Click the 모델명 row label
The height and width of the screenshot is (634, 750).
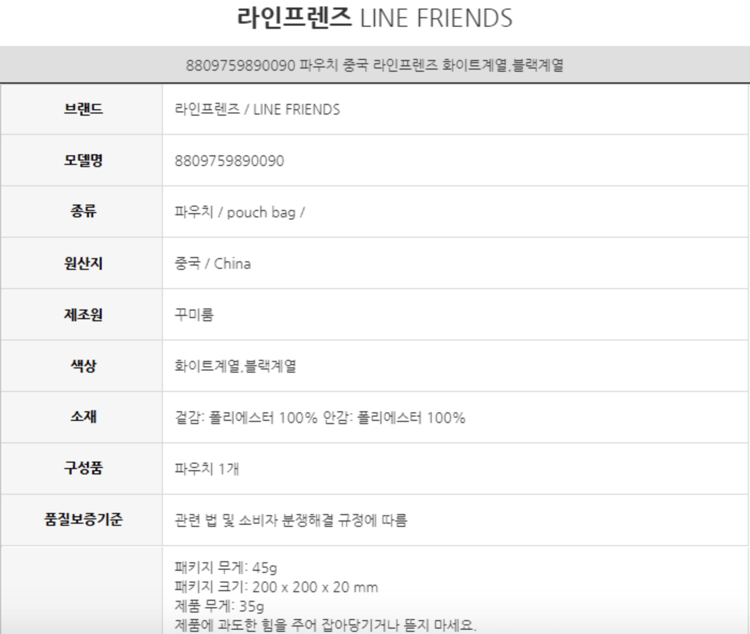(x=83, y=161)
